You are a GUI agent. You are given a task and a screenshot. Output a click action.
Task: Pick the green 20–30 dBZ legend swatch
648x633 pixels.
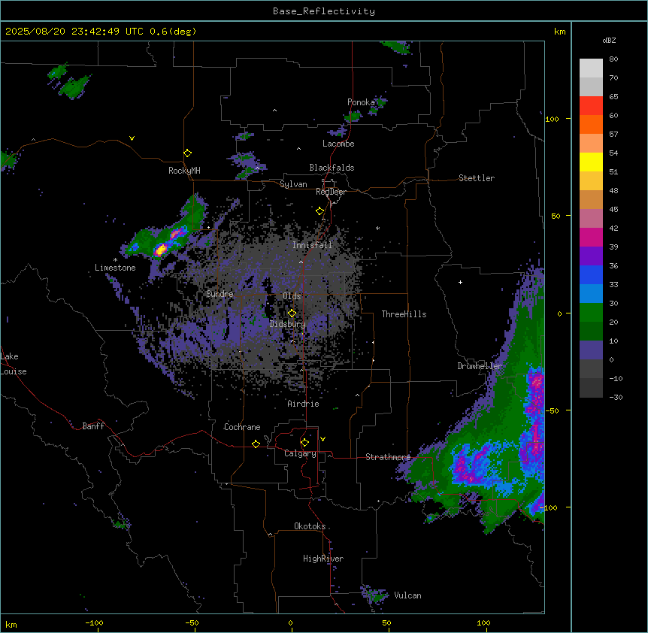[x=591, y=313]
